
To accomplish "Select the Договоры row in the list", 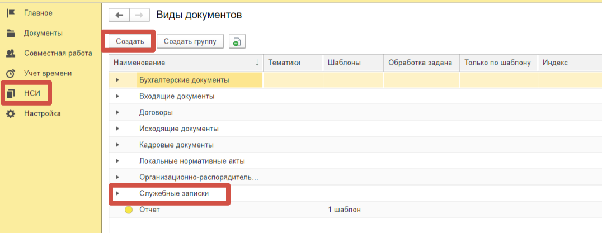I will [156, 113].
